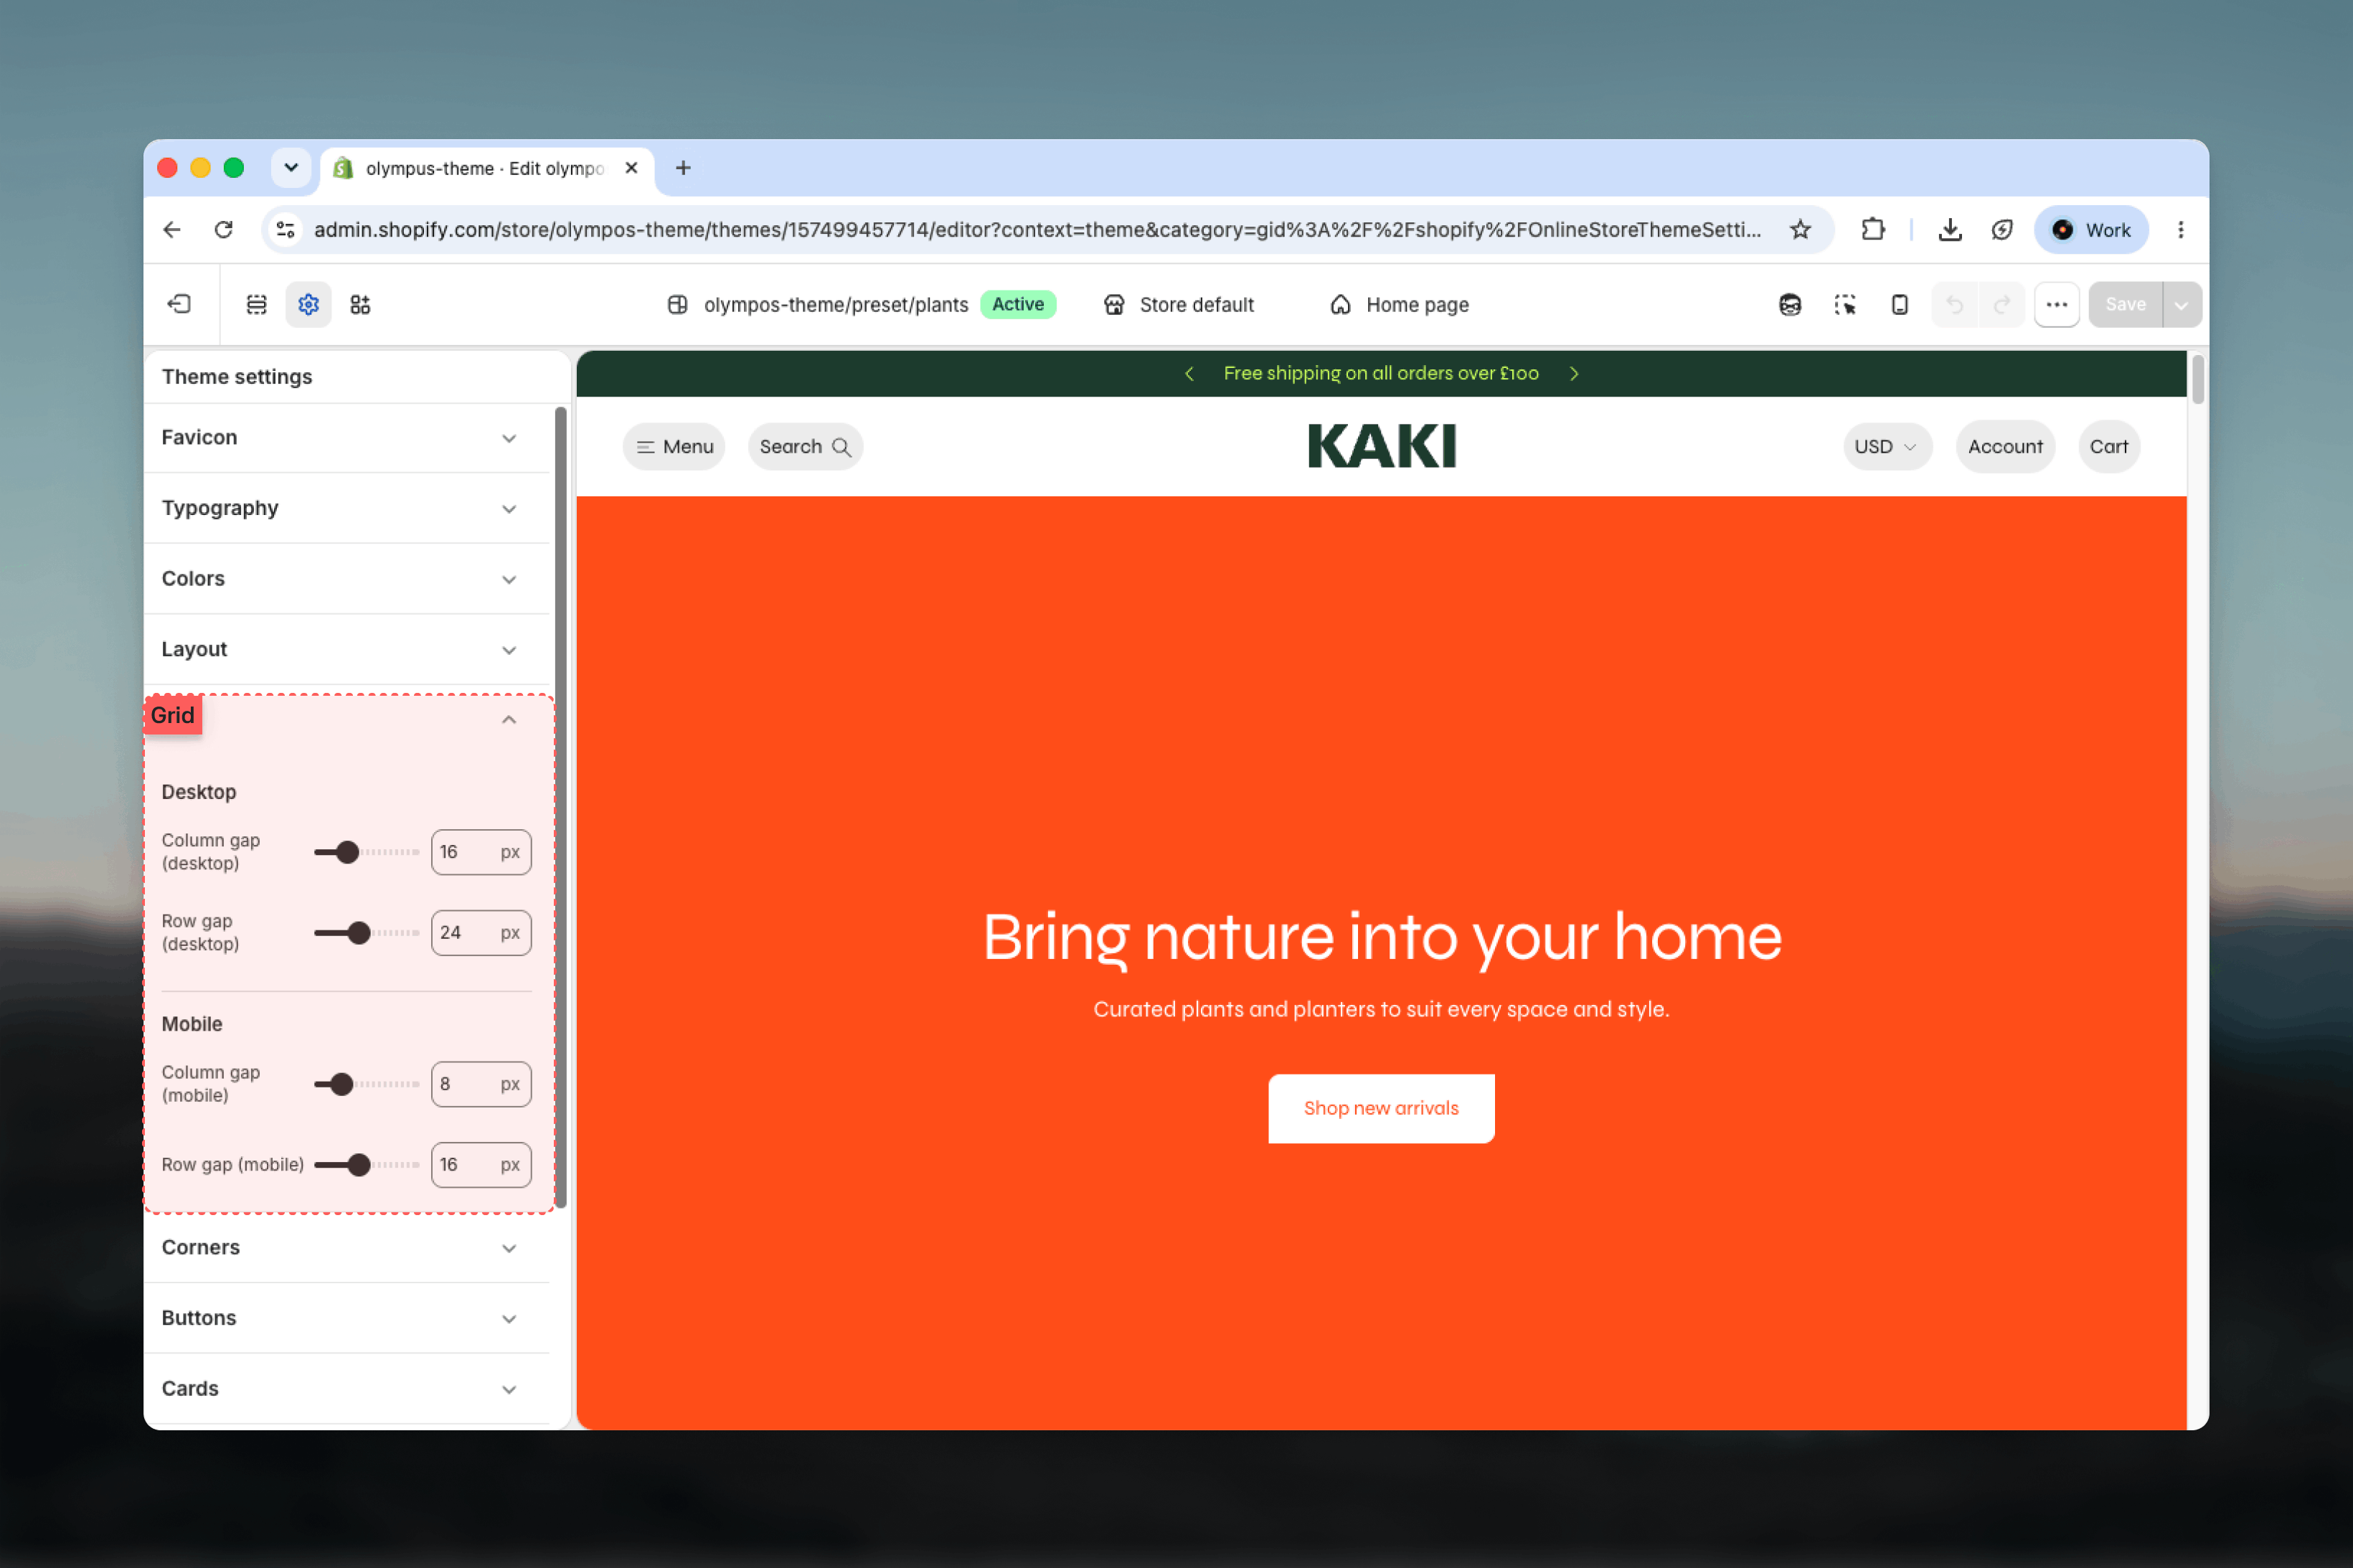Viewport: 2353px width, 1568px height.
Task: Click the preview inspector face icon
Action: (1790, 304)
